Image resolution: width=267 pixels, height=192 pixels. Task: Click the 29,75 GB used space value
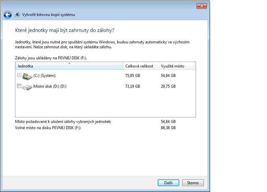coord(168,86)
